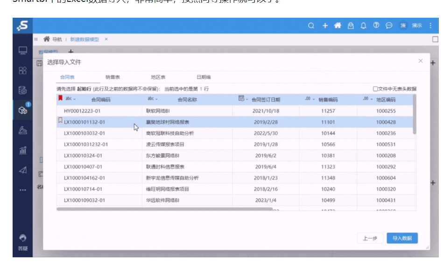Click the red bookmark start-row marker

(60, 98)
